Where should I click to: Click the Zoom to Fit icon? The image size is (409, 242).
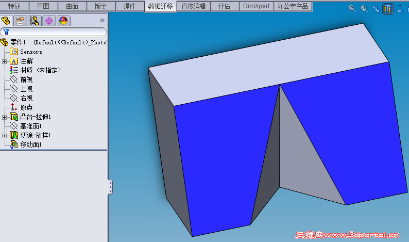tap(352, 9)
